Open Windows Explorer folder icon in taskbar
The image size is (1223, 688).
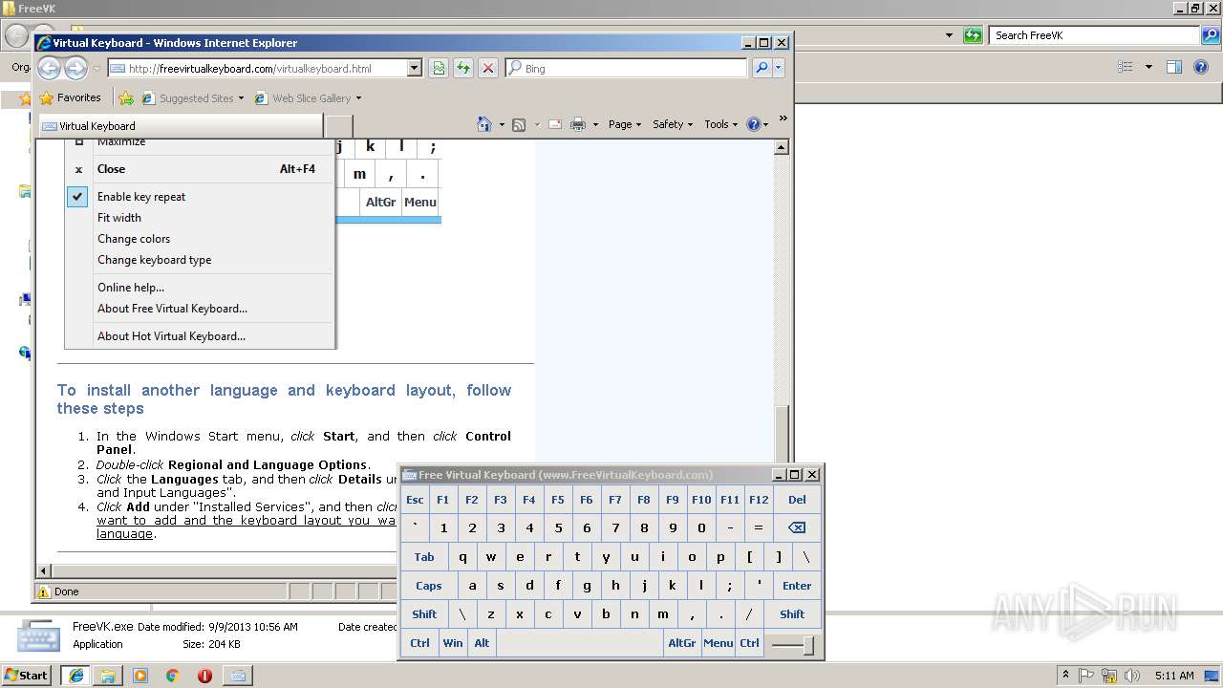(x=108, y=676)
